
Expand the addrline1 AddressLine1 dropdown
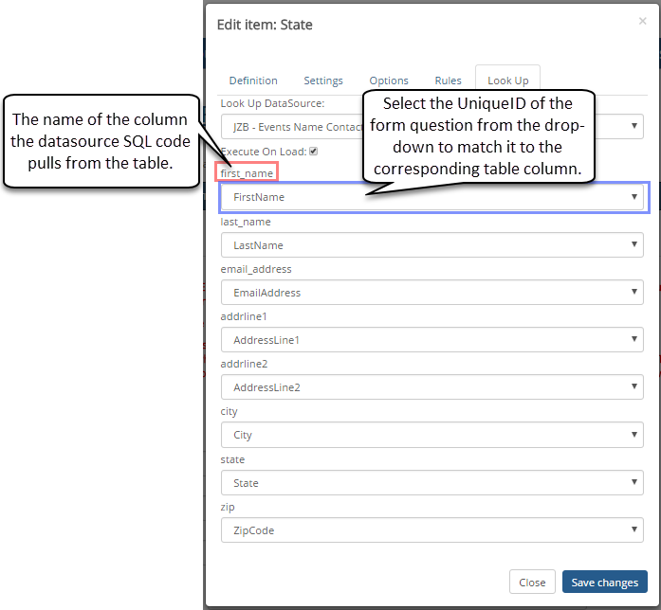[432, 340]
